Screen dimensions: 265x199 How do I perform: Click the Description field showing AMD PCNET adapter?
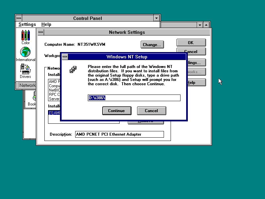tap(120, 134)
